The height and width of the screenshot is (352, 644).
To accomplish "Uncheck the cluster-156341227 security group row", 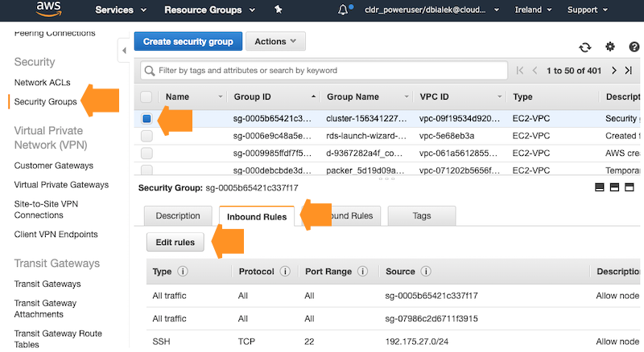I will tap(147, 118).
